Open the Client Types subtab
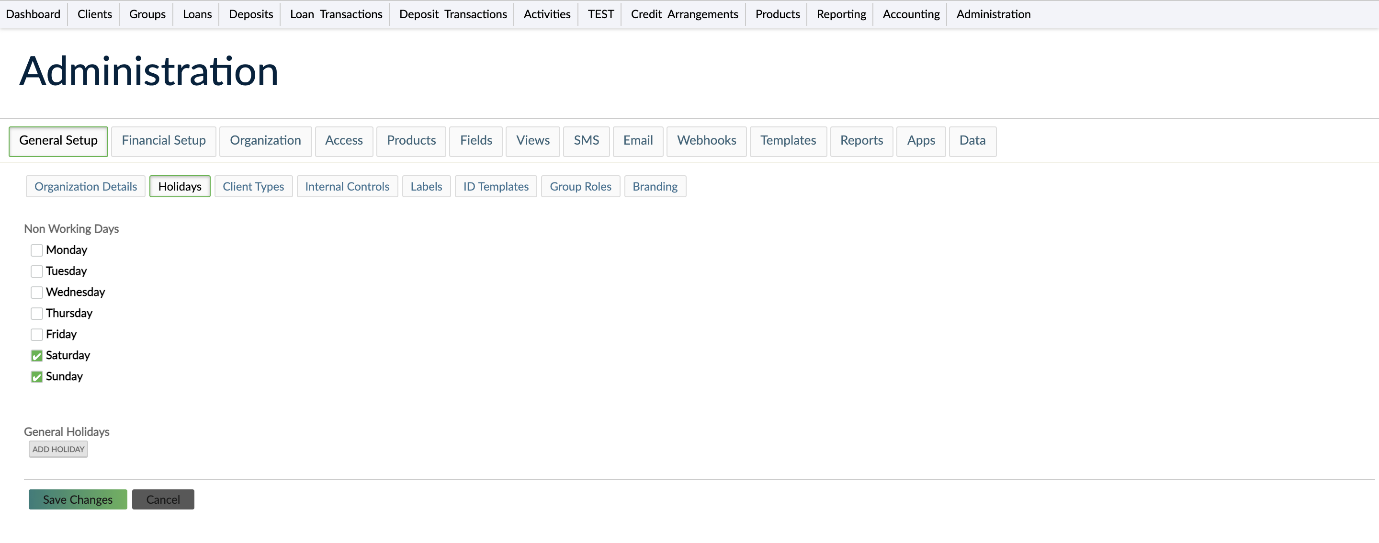Image resolution: width=1379 pixels, height=543 pixels. pyautogui.click(x=253, y=187)
